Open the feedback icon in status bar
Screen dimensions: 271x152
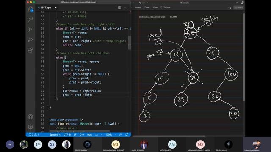(x=121, y=135)
